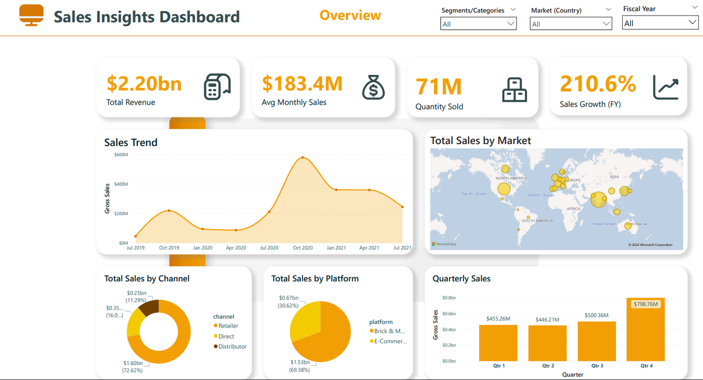Click the trend line icon on Sales Growth card
The height and width of the screenshot is (380, 703).
[666, 87]
